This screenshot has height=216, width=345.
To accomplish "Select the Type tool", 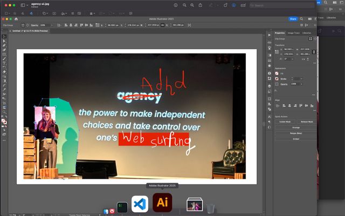I will click(4, 63).
